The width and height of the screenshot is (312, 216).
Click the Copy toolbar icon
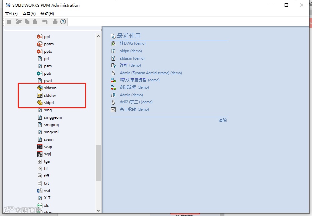tap(27, 22)
